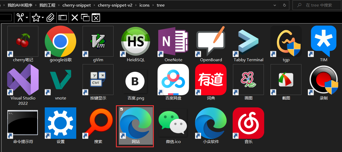
Task: Select the cherry笔记 shortcut icon
Action: coord(23,41)
